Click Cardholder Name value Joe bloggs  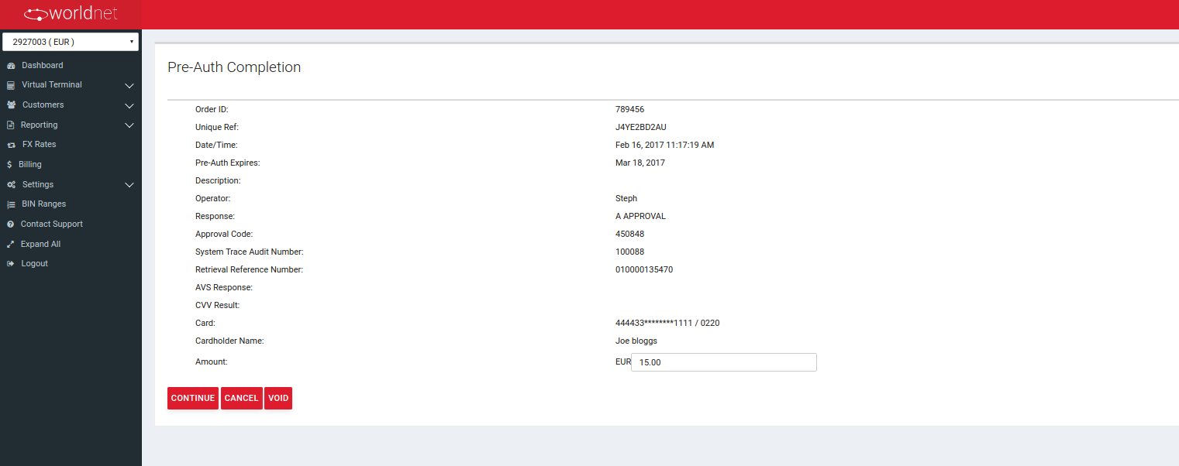636,341
